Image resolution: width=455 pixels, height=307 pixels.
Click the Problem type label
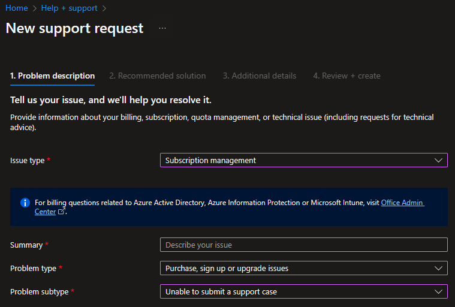pyautogui.click(x=33, y=269)
